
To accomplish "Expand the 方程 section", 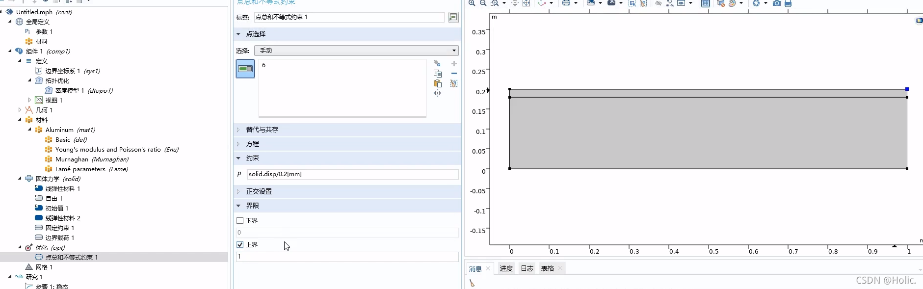I will click(x=238, y=144).
